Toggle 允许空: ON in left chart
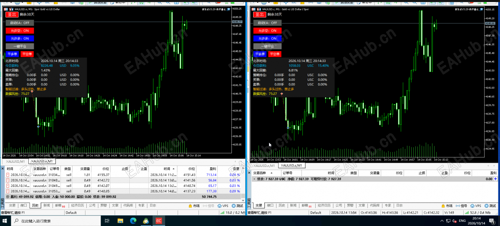 click(x=20, y=30)
